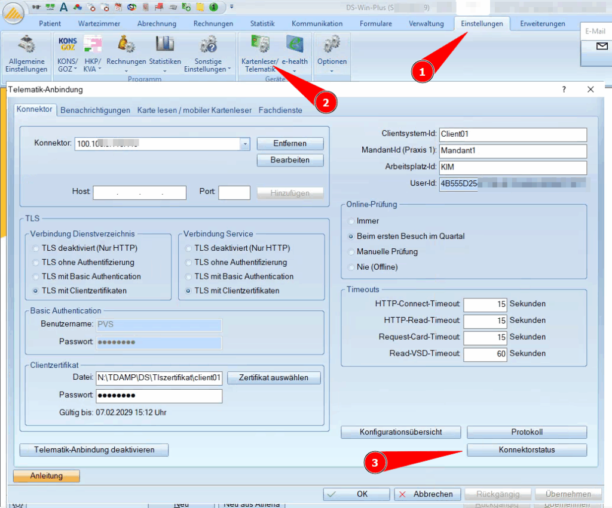The width and height of the screenshot is (612, 508).
Task: Open the yellow Anleitung button
Action: [x=46, y=476]
